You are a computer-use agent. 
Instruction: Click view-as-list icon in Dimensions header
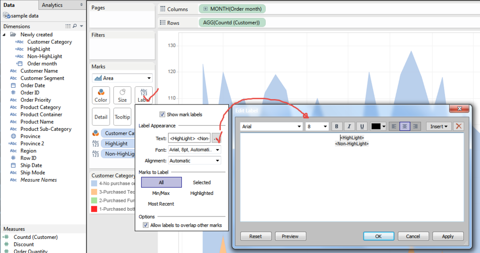[x=68, y=26]
